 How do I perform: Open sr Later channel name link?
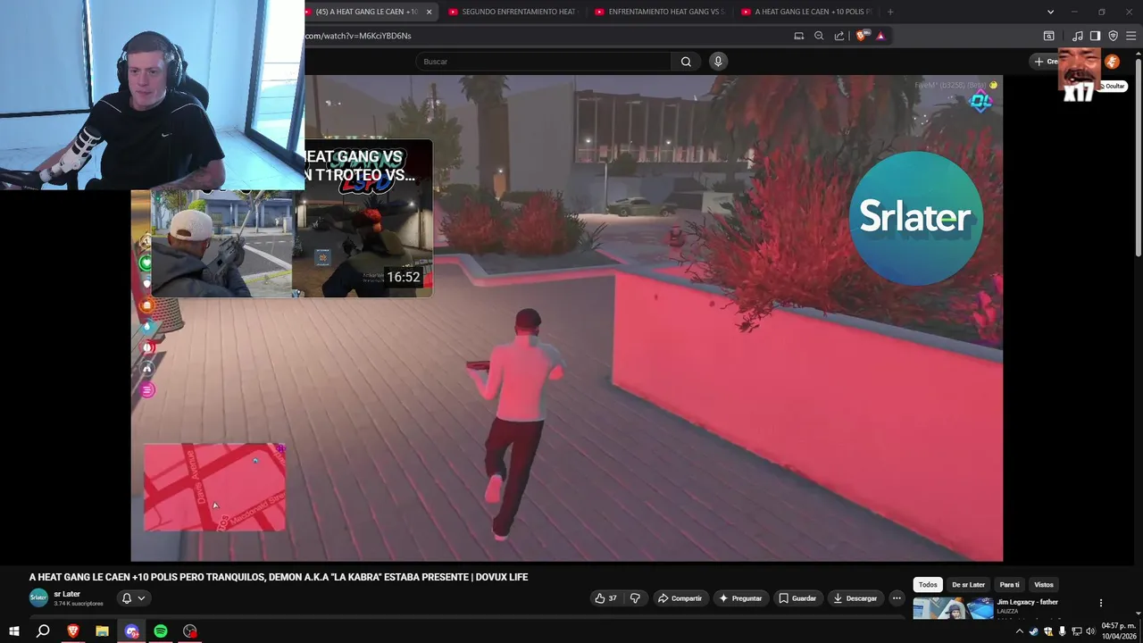pyautogui.click(x=67, y=594)
